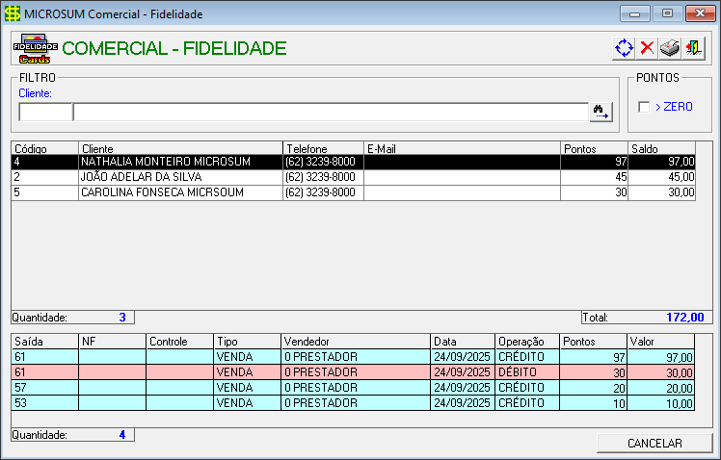Click the red X delete icon
721x460 pixels.
[x=647, y=48]
